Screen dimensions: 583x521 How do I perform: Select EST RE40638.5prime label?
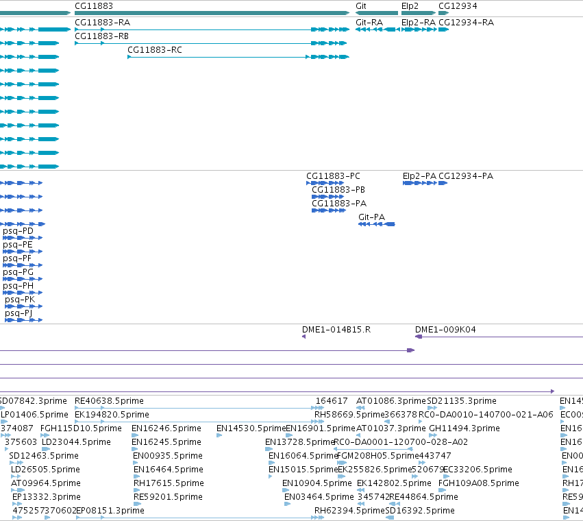[109, 401]
